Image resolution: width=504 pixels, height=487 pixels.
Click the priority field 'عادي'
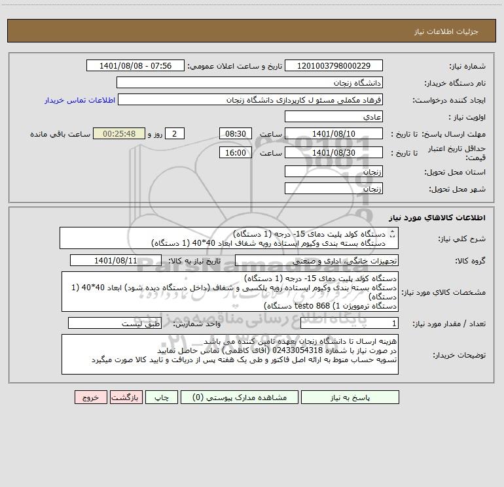click(x=334, y=116)
